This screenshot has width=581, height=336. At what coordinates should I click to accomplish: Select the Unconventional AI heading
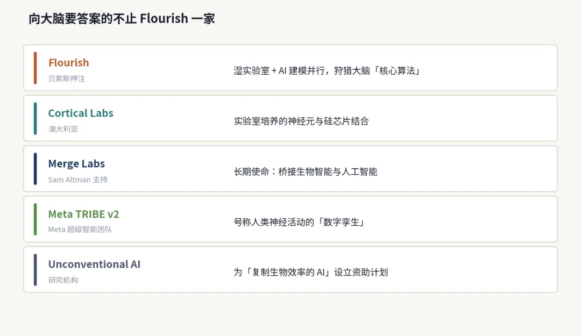tap(94, 264)
